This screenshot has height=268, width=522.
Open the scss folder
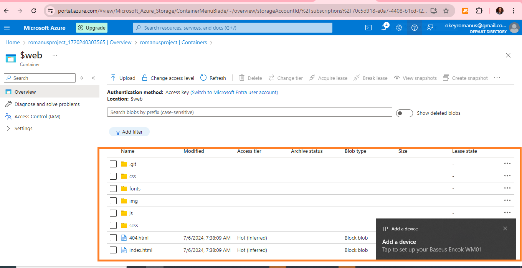[x=134, y=225]
